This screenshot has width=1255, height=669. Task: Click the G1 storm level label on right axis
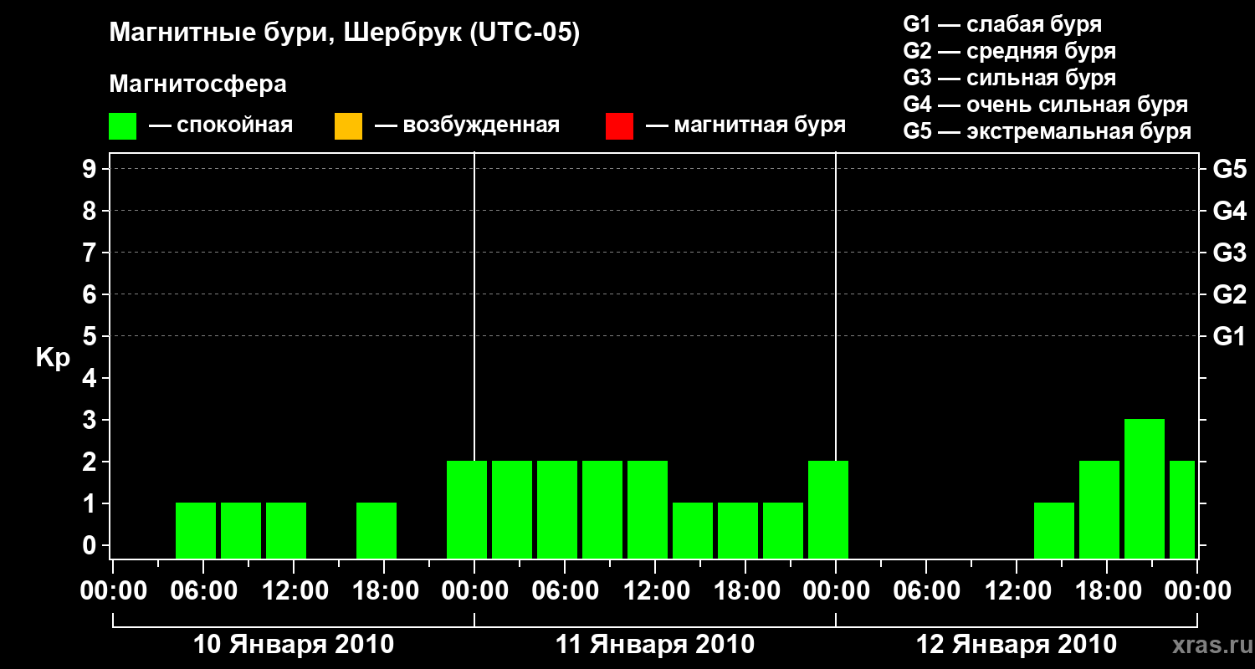[1229, 336]
